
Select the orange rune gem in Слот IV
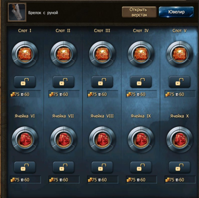(141, 54)
